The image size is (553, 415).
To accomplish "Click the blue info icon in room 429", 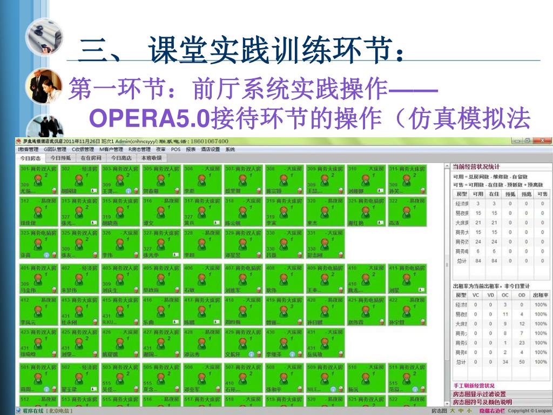I will 251,354.
